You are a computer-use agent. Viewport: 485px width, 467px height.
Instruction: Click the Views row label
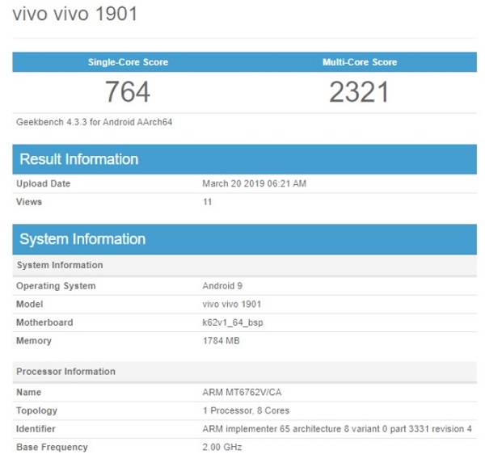tap(29, 202)
